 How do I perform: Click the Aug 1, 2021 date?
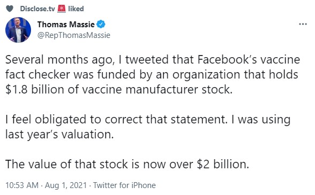coord(66,185)
